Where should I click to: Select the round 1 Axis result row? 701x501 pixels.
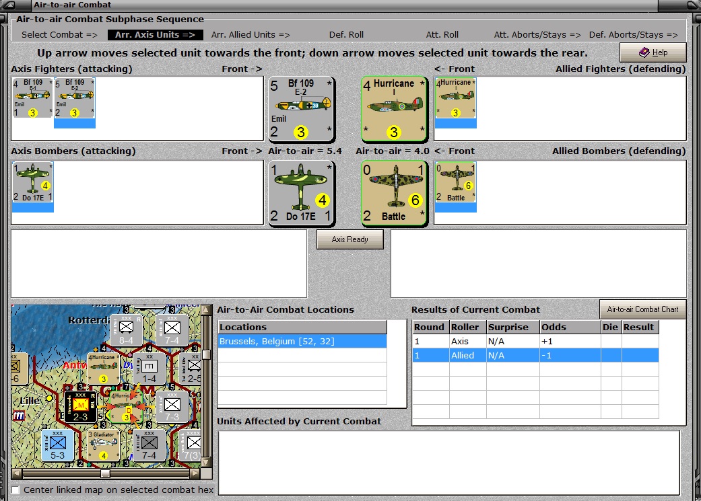535,341
